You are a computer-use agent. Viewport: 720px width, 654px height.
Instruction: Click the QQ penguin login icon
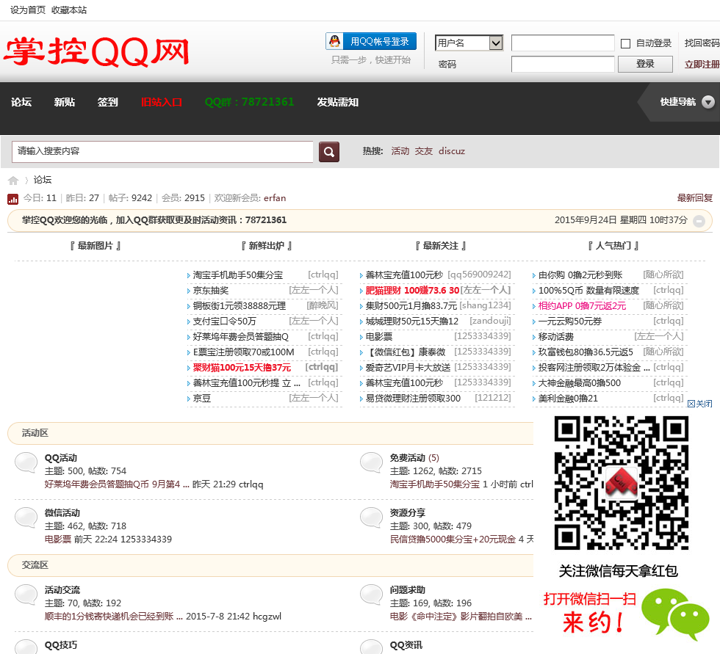point(335,41)
